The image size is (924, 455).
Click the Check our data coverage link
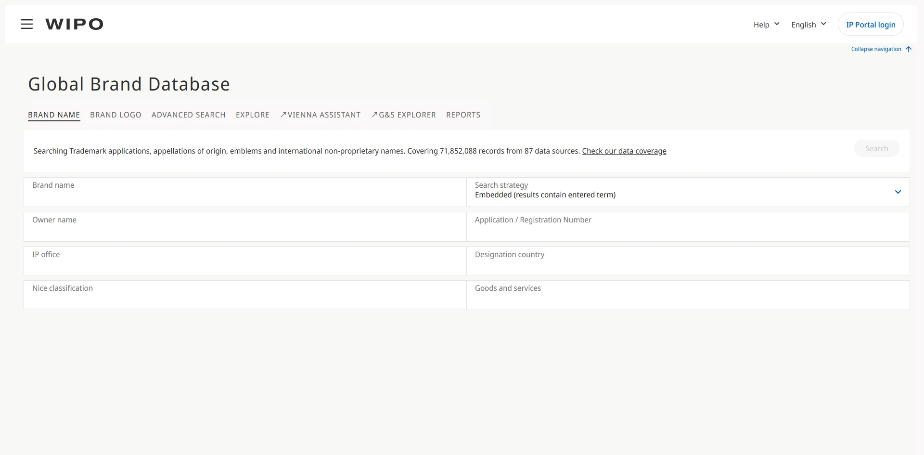click(x=624, y=151)
